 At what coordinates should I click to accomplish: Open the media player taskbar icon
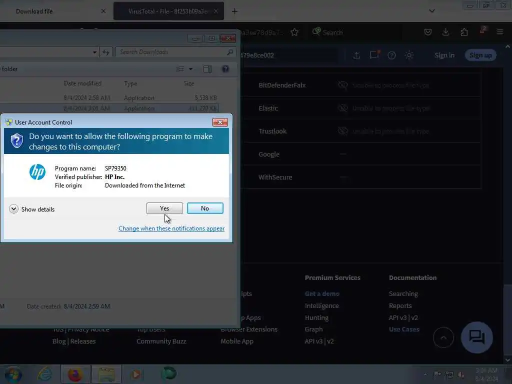(136, 374)
